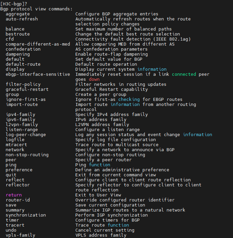233x238 pixels.
Task: Click the 'log-peer-change' command name
Action: point(26,134)
